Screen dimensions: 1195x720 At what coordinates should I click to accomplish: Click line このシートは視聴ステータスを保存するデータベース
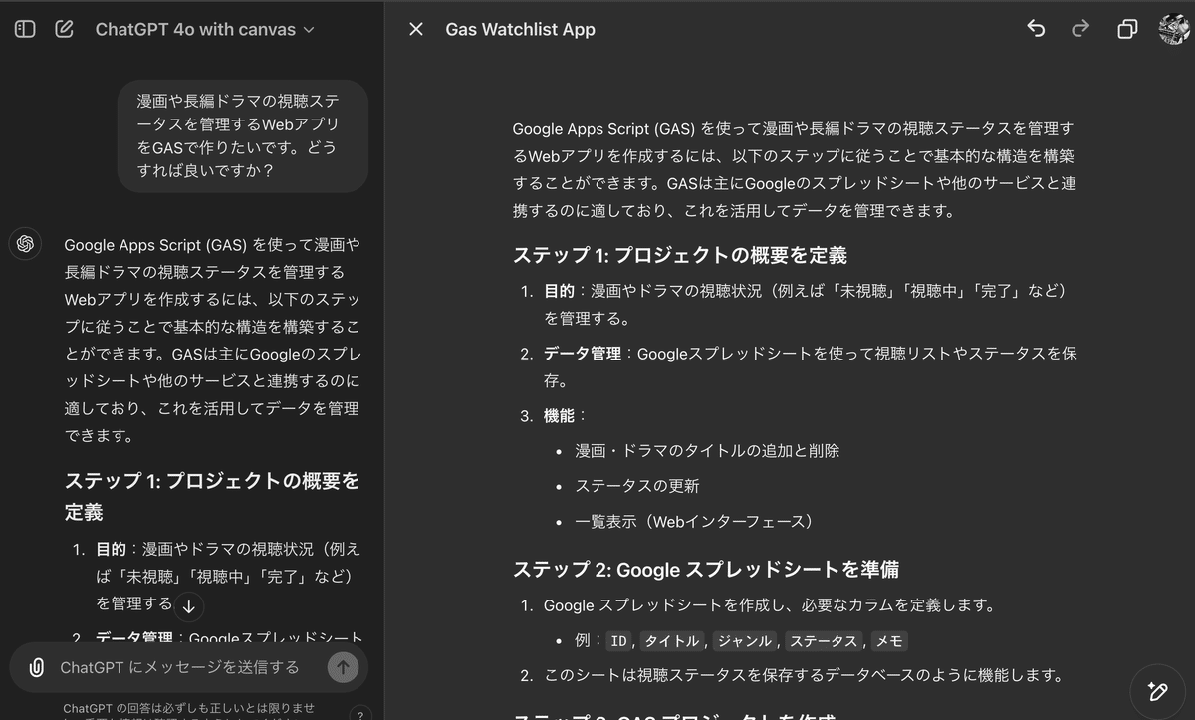(804, 676)
